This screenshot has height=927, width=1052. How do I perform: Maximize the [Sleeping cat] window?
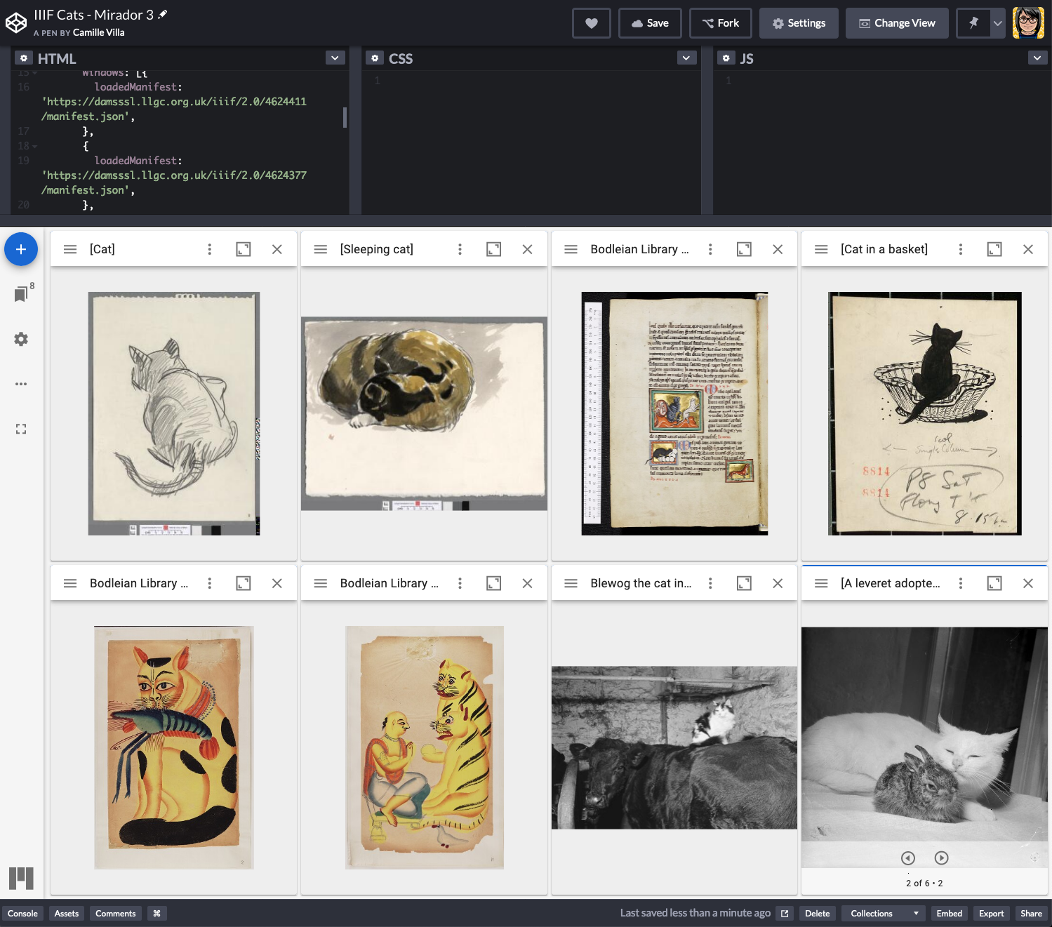coord(494,249)
